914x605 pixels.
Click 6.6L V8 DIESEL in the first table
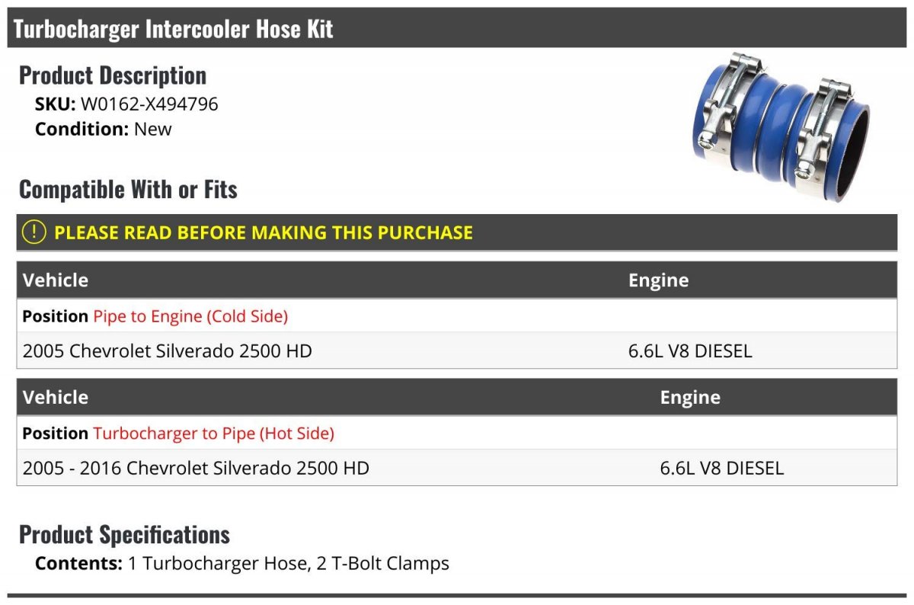[x=690, y=351]
